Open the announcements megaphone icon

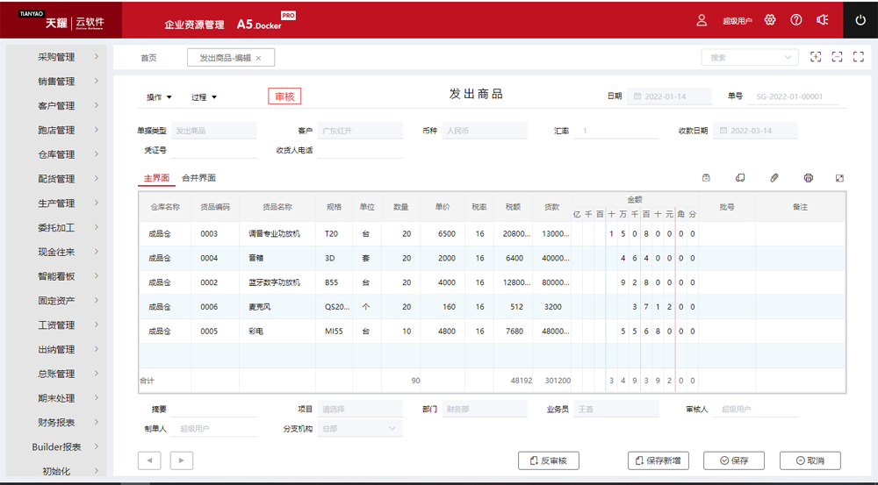pos(823,20)
